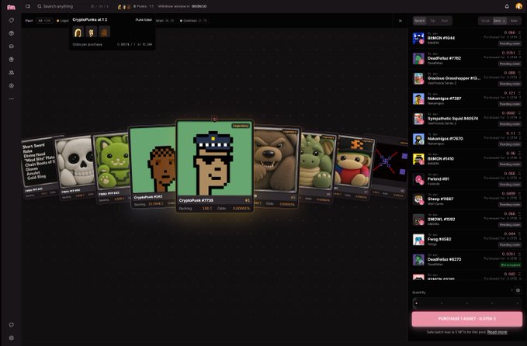Collapse the panel with the double-chevron icon
The width and height of the screenshot is (527, 346).
[x=400, y=21]
